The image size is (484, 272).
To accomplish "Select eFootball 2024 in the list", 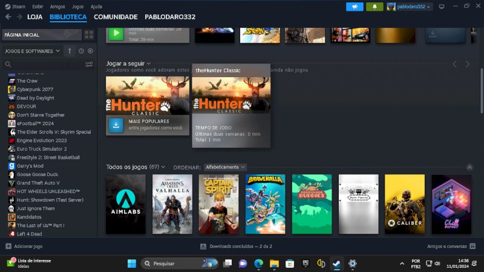I will pos(35,124).
